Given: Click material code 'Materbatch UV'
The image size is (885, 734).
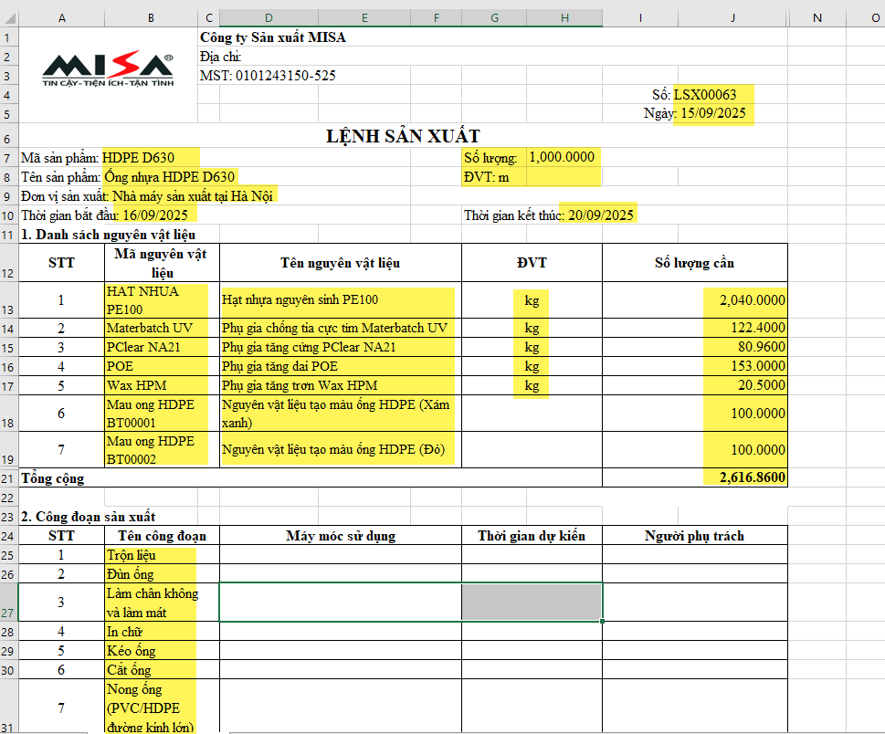Looking at the screenshot, I should coord(150,328).
